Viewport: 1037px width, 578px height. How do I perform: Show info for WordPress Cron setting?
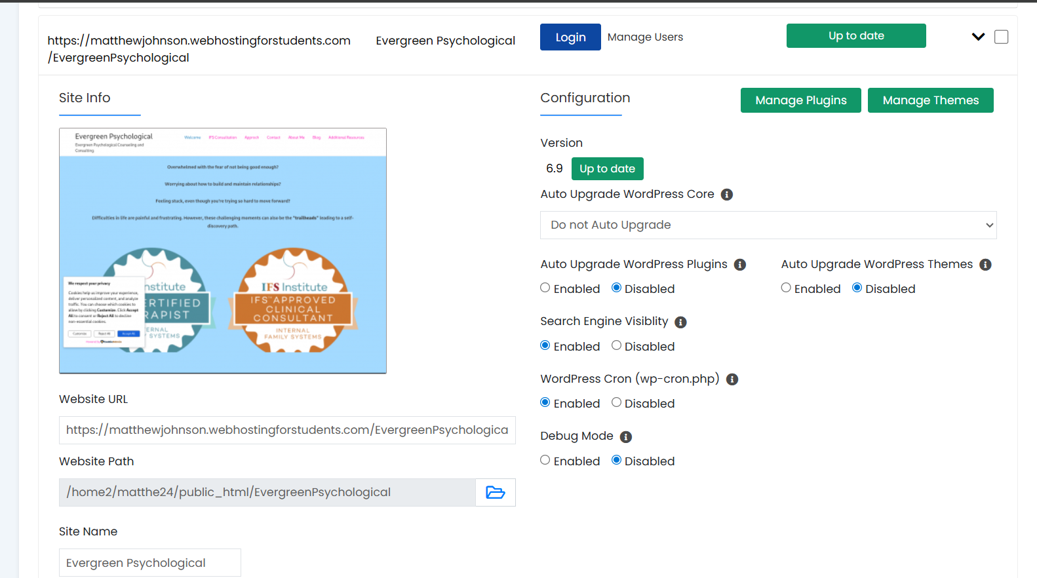[x=732, y=379]
